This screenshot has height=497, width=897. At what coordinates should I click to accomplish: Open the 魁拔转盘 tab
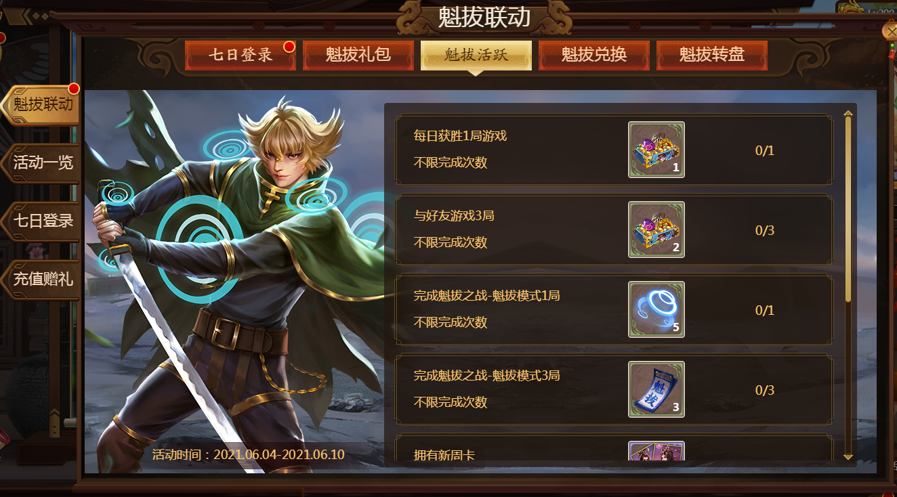click(712, 56)
